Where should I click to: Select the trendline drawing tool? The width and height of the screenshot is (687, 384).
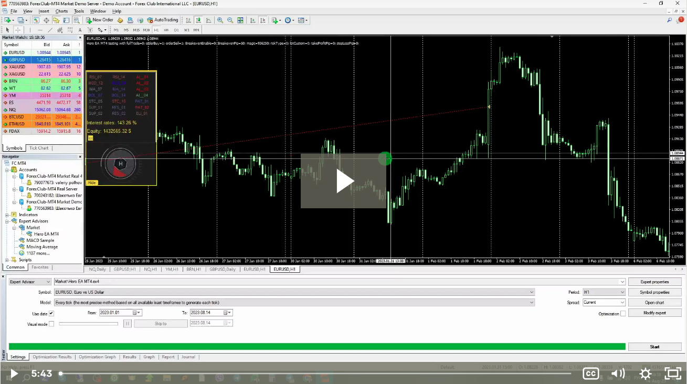pyautogui.click(x=50, y=30)
